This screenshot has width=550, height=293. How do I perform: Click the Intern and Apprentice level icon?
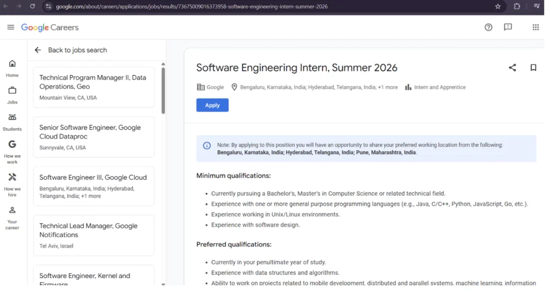tap(408, 87)
